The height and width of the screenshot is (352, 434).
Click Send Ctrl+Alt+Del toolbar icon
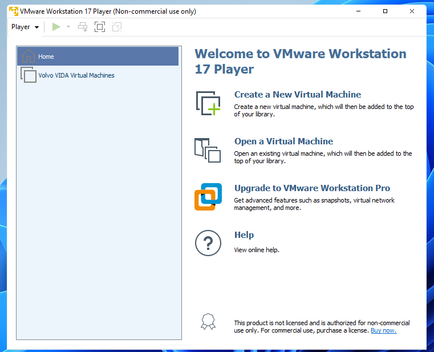pyautogui.click(x=83, y=27)
